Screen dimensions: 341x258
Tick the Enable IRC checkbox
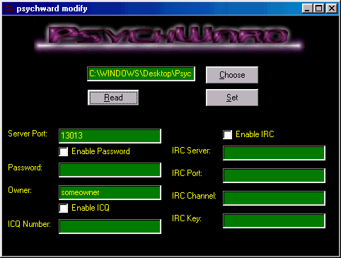tap(228, 134)
